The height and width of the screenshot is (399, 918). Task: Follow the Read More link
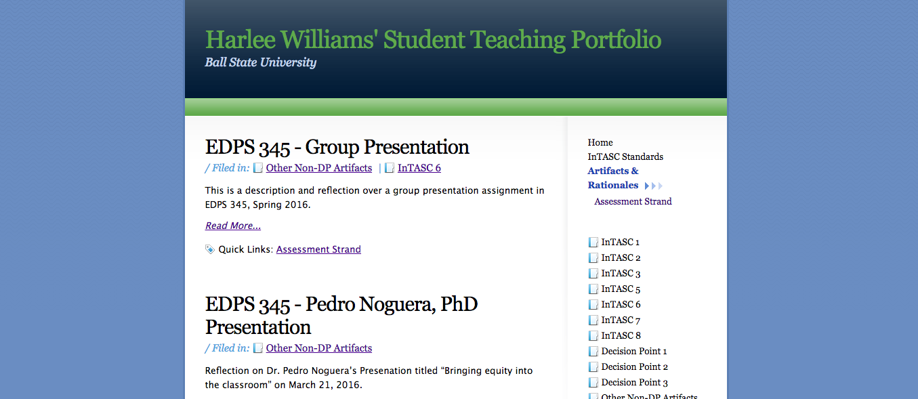[233, 226]
